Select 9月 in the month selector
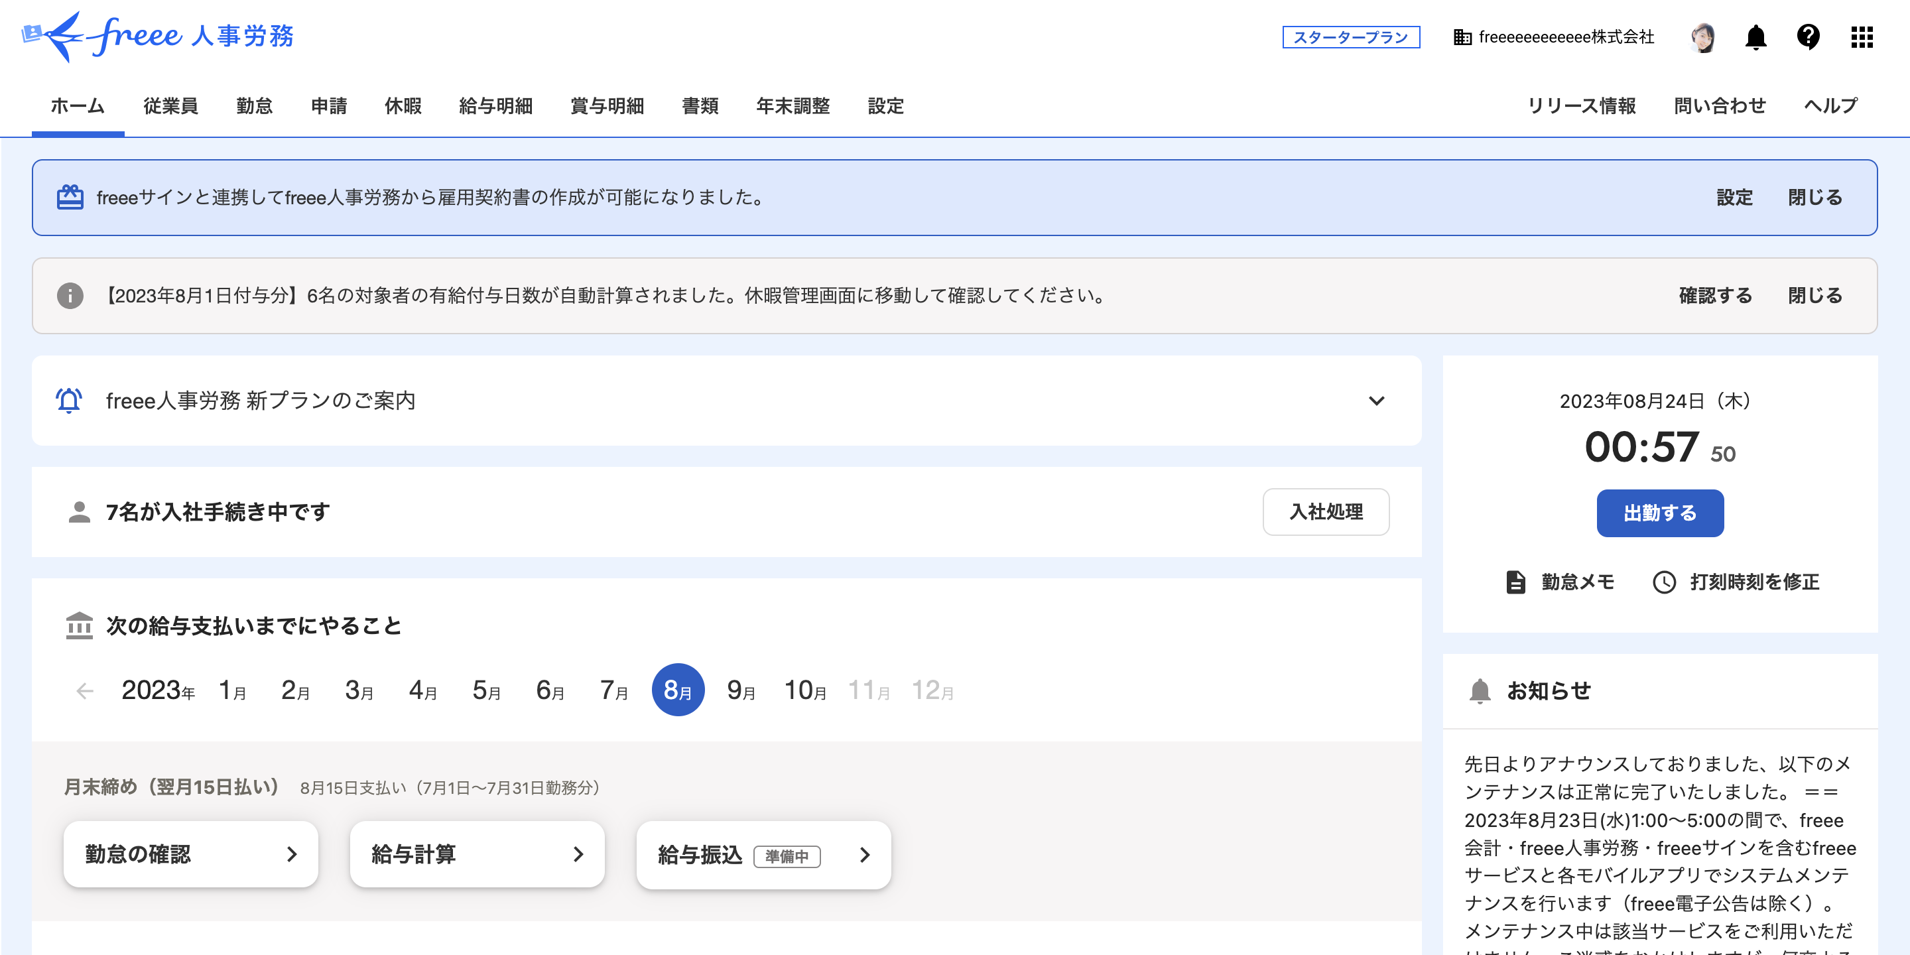 pos(741,690)
